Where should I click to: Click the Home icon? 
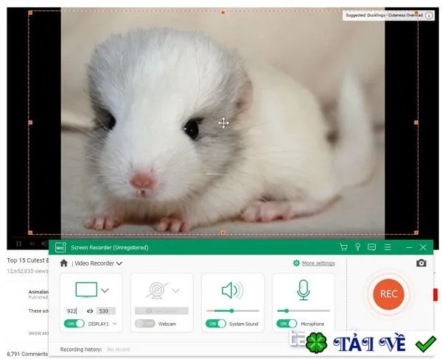[x=64, y=263]
